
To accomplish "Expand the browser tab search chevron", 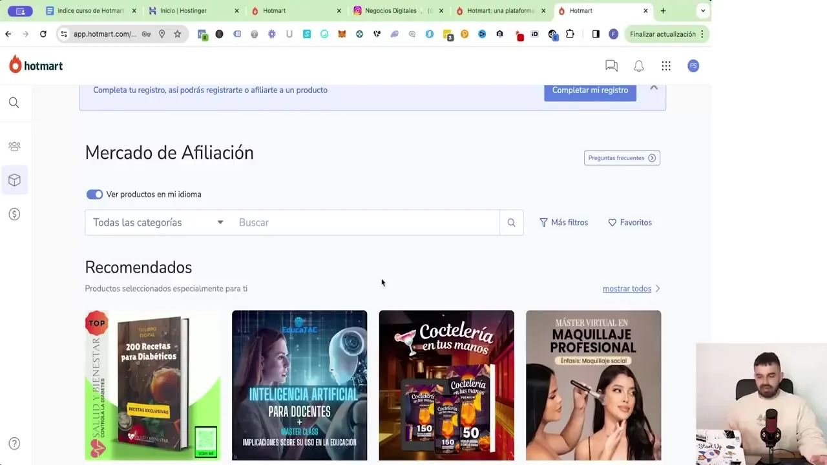I will 703,11.
